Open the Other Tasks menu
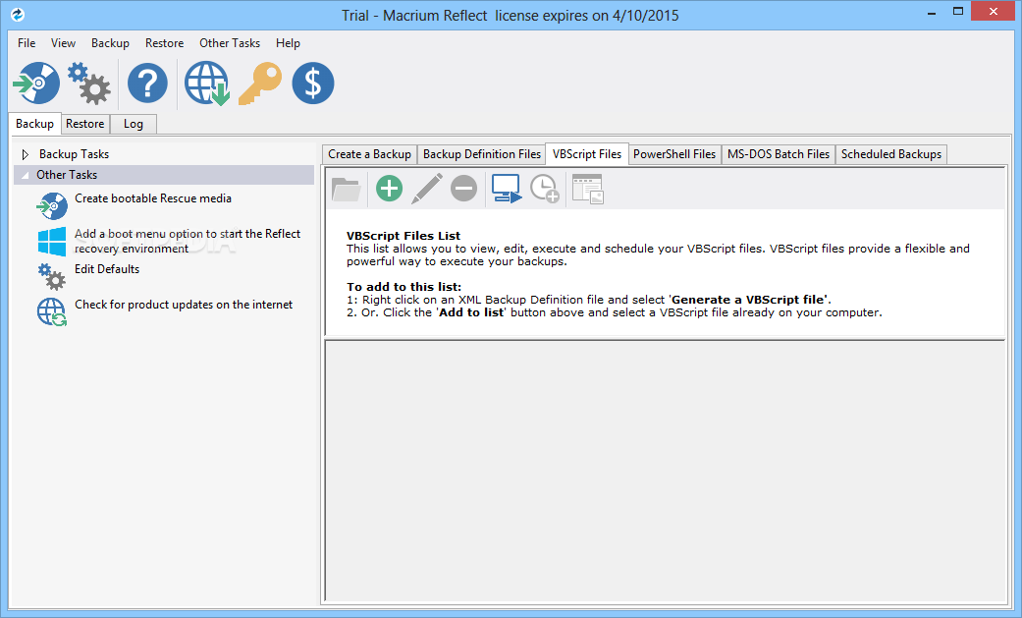Image resolution: width=1022 pixels, height=618 pixels. coord(230,43)
